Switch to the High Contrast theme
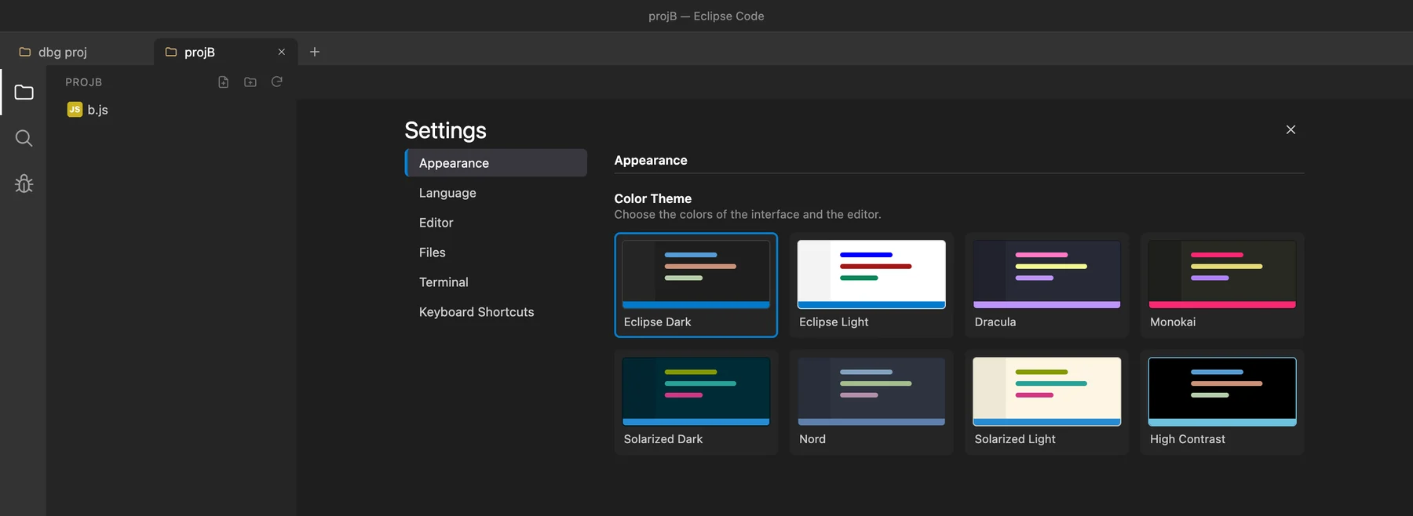 pyautogui.click(x=1222, y=402)
